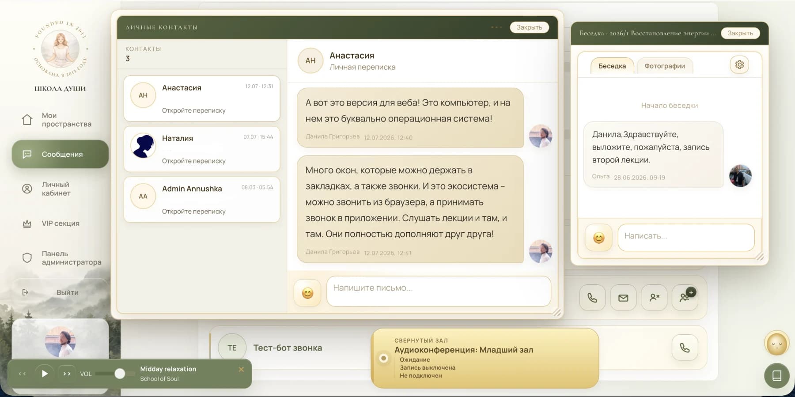
Task: Click the envelope mail icon
Action: click(623, 298)
